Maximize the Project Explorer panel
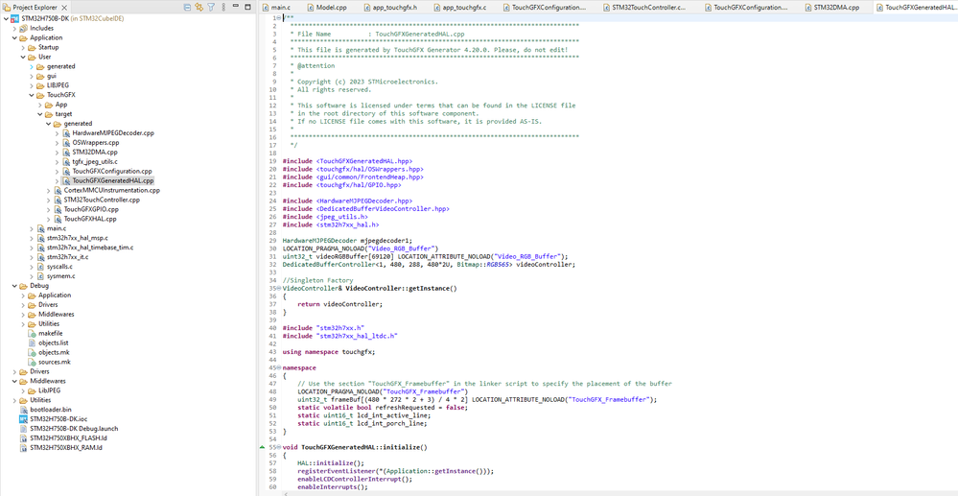The height and width of the screenshot is (496, 958). (247, 8)
